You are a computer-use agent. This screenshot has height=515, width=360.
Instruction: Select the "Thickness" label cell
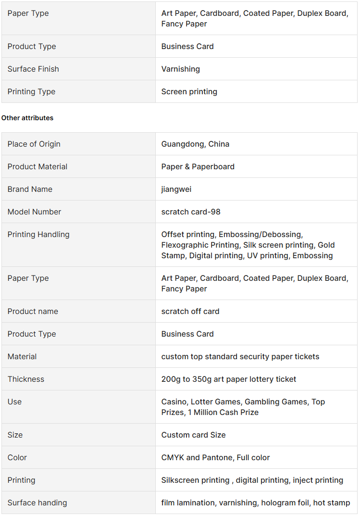click(x=26, y=379)
